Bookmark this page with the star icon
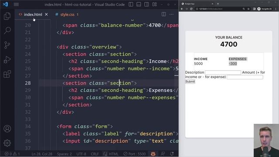The image size is (279, 157). coord(248,9)
